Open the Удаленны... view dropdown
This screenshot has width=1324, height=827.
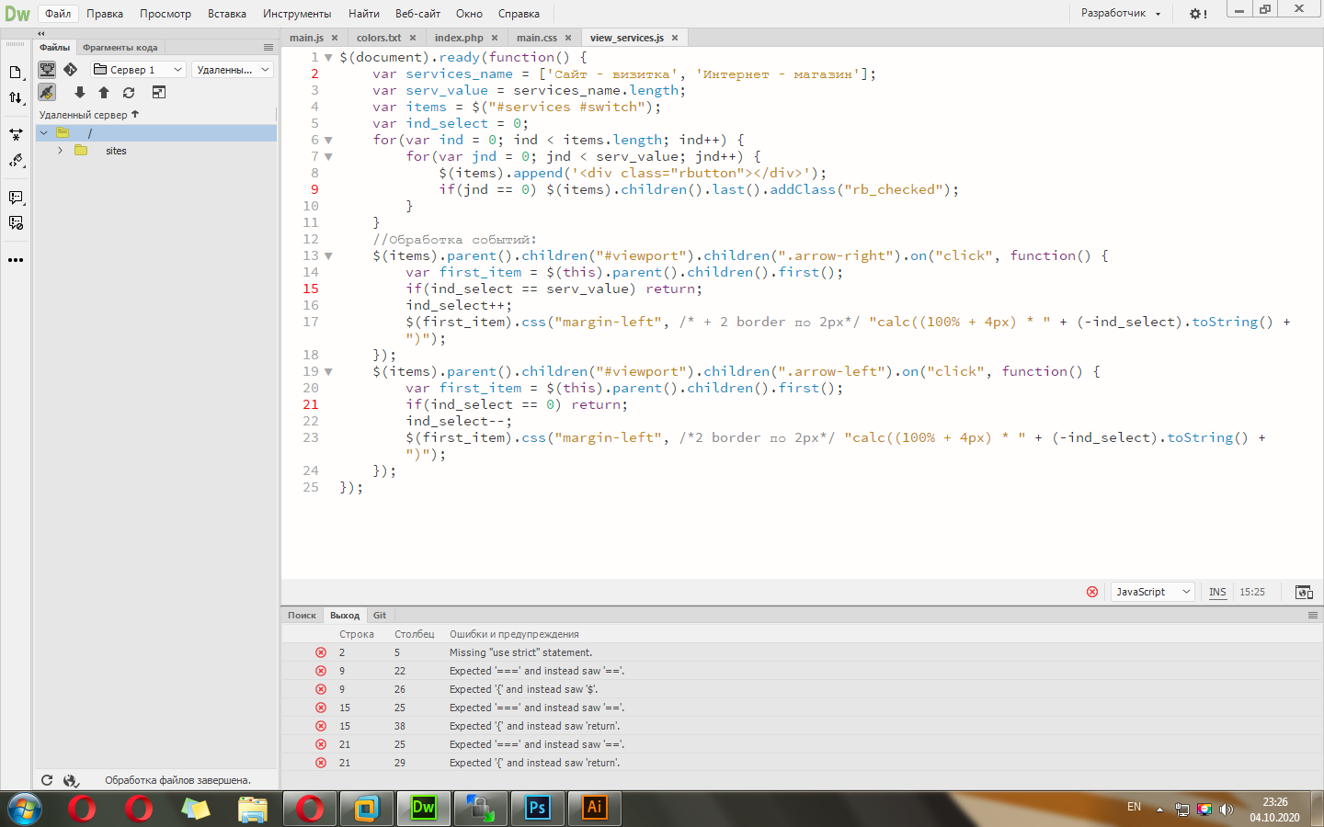click(233, 70)
